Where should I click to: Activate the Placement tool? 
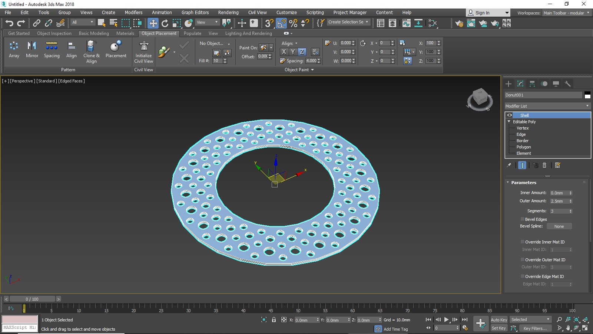(116, 50)
